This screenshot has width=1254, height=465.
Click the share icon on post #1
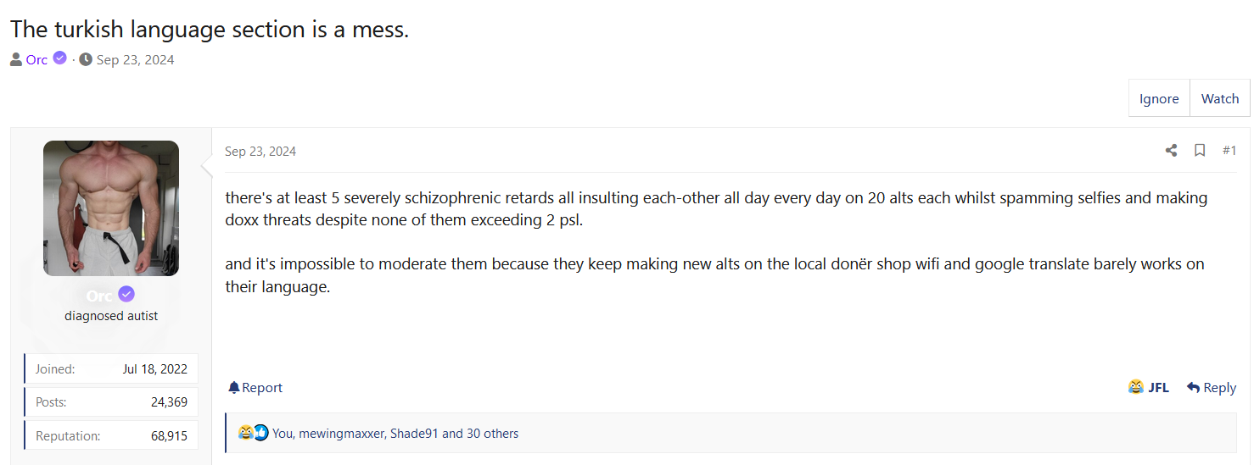pyautogui.click(x=1171, y=151)
